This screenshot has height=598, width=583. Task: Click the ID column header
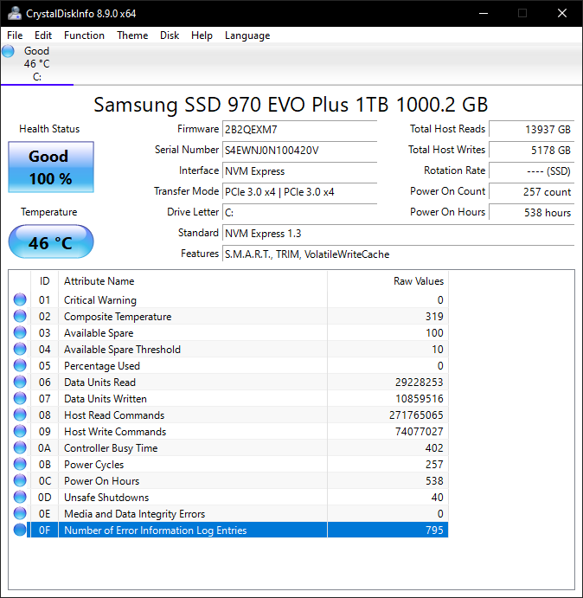45,281
